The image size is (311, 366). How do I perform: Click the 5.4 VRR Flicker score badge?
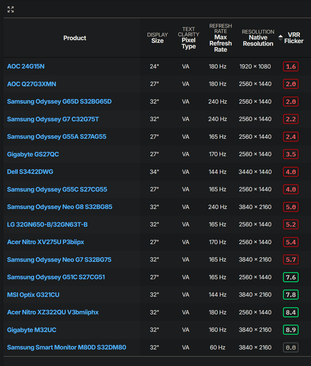click(291, 242)
